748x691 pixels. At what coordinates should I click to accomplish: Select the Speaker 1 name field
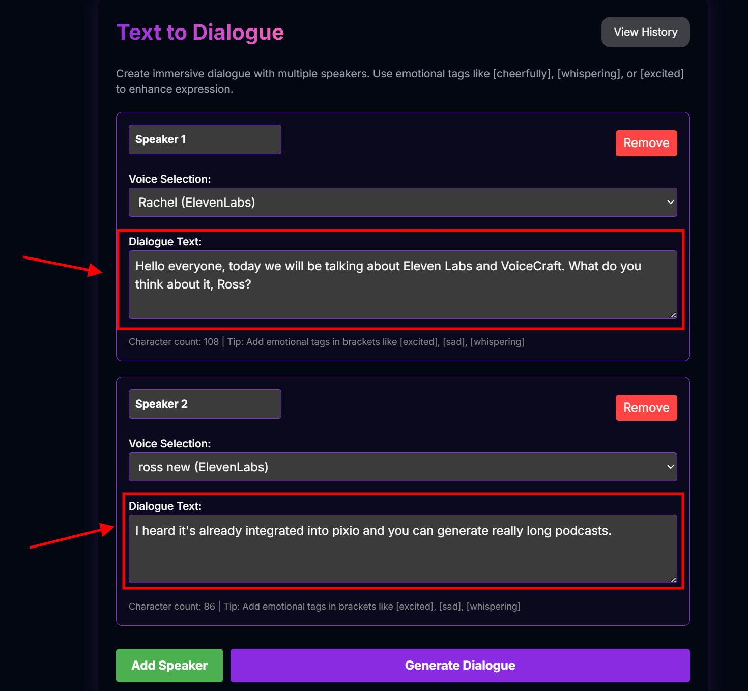pyautogui.click(x=205, y=139)
